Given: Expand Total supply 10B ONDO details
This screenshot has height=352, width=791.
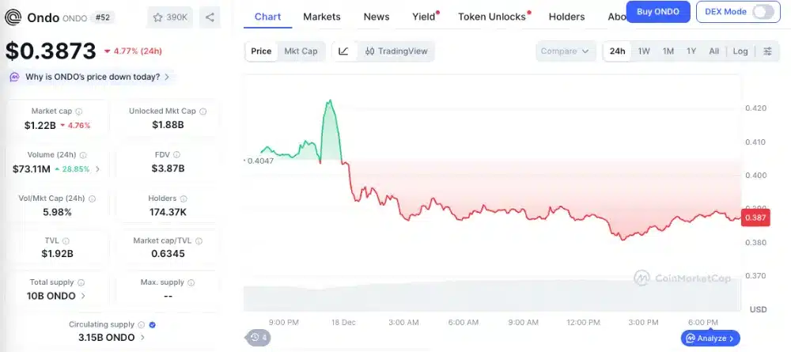Looking at the screenshot, I should point(84,296).
